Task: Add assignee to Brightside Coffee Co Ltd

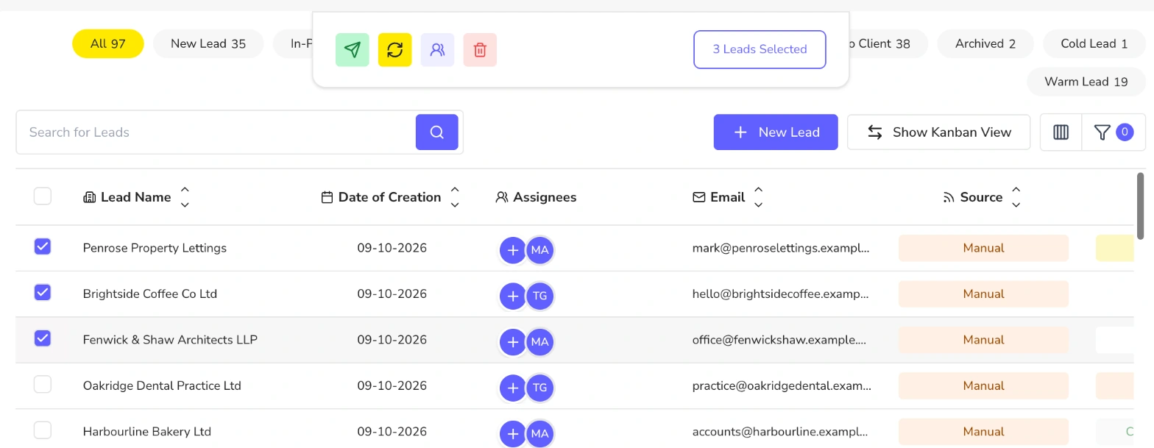Action: (513, 296)
